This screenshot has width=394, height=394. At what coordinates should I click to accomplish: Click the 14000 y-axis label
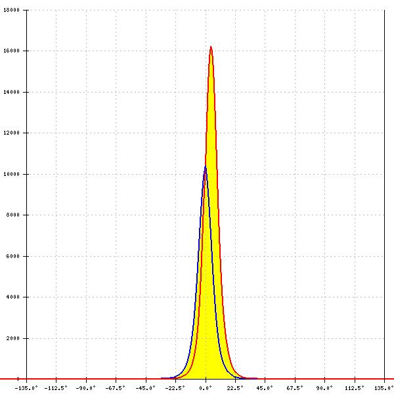coord(11,92)
